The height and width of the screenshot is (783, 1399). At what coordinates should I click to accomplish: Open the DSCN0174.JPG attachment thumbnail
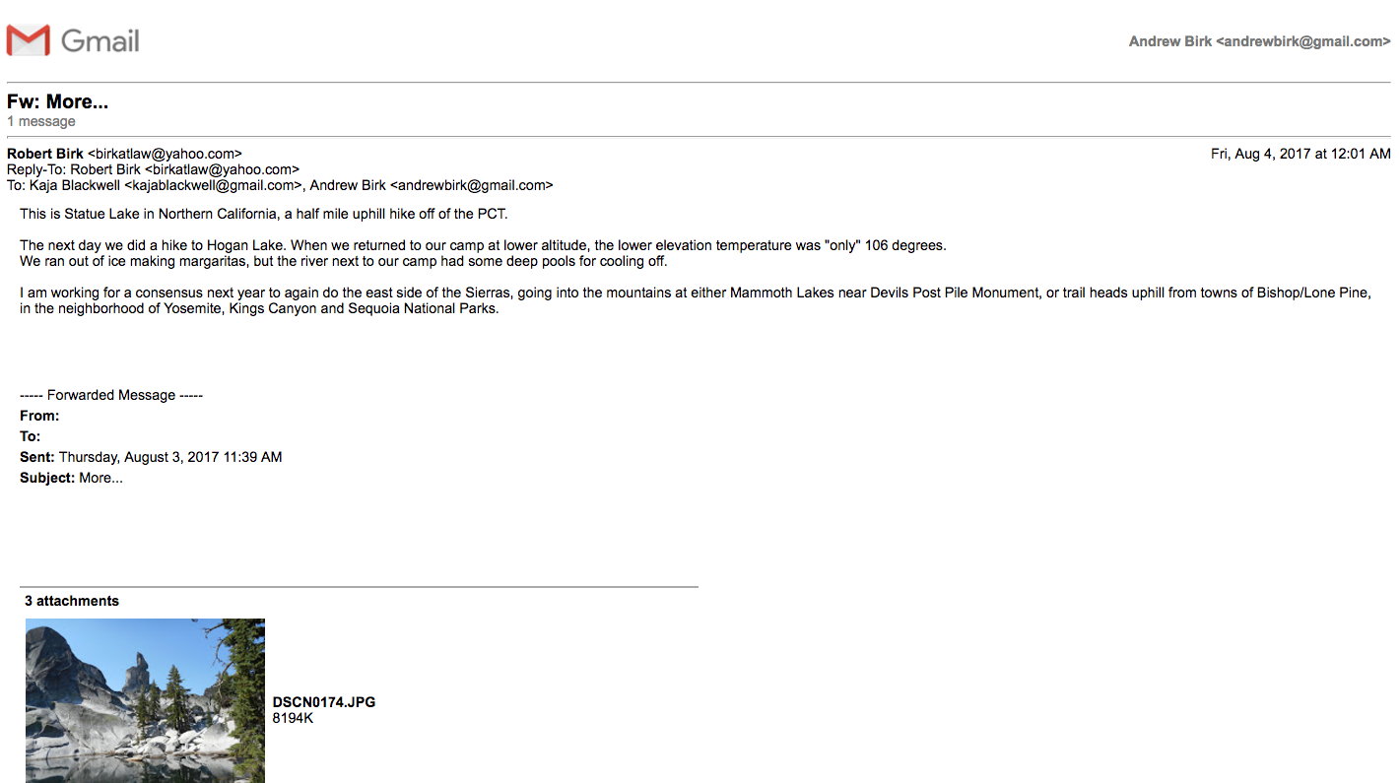click(145, 700)
